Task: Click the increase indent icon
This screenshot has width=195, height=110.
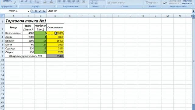Action: [x=78, y=2]
